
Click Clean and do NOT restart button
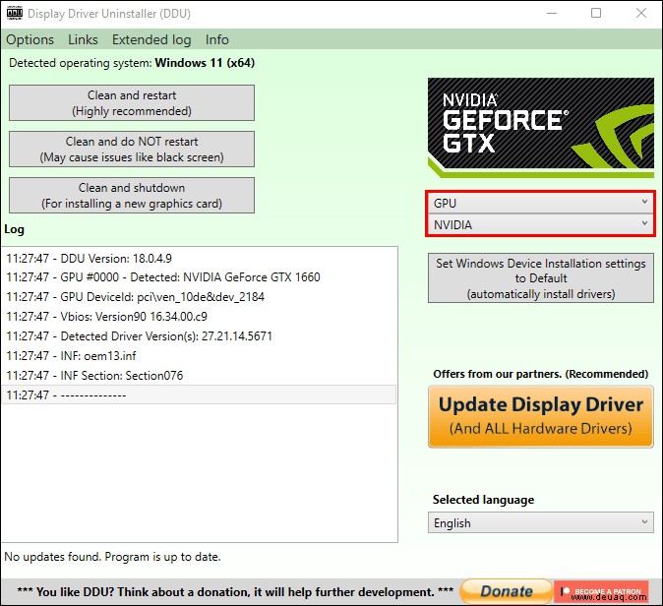(132, 149)
